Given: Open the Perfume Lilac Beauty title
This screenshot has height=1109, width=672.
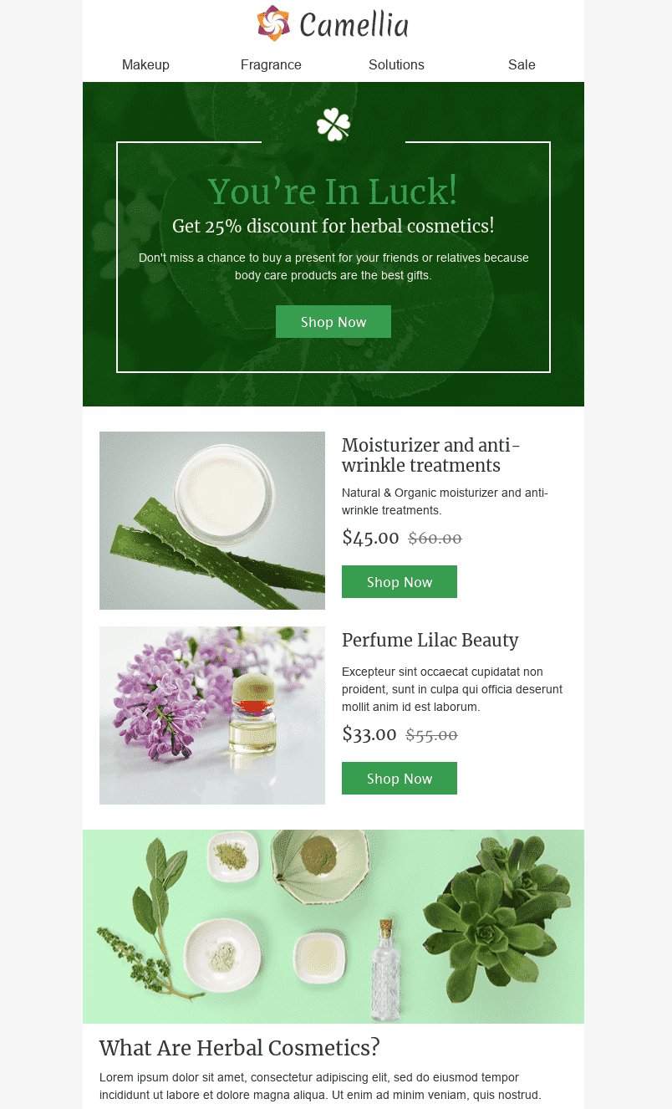Looking at the screenshot, I should point(430,641).
